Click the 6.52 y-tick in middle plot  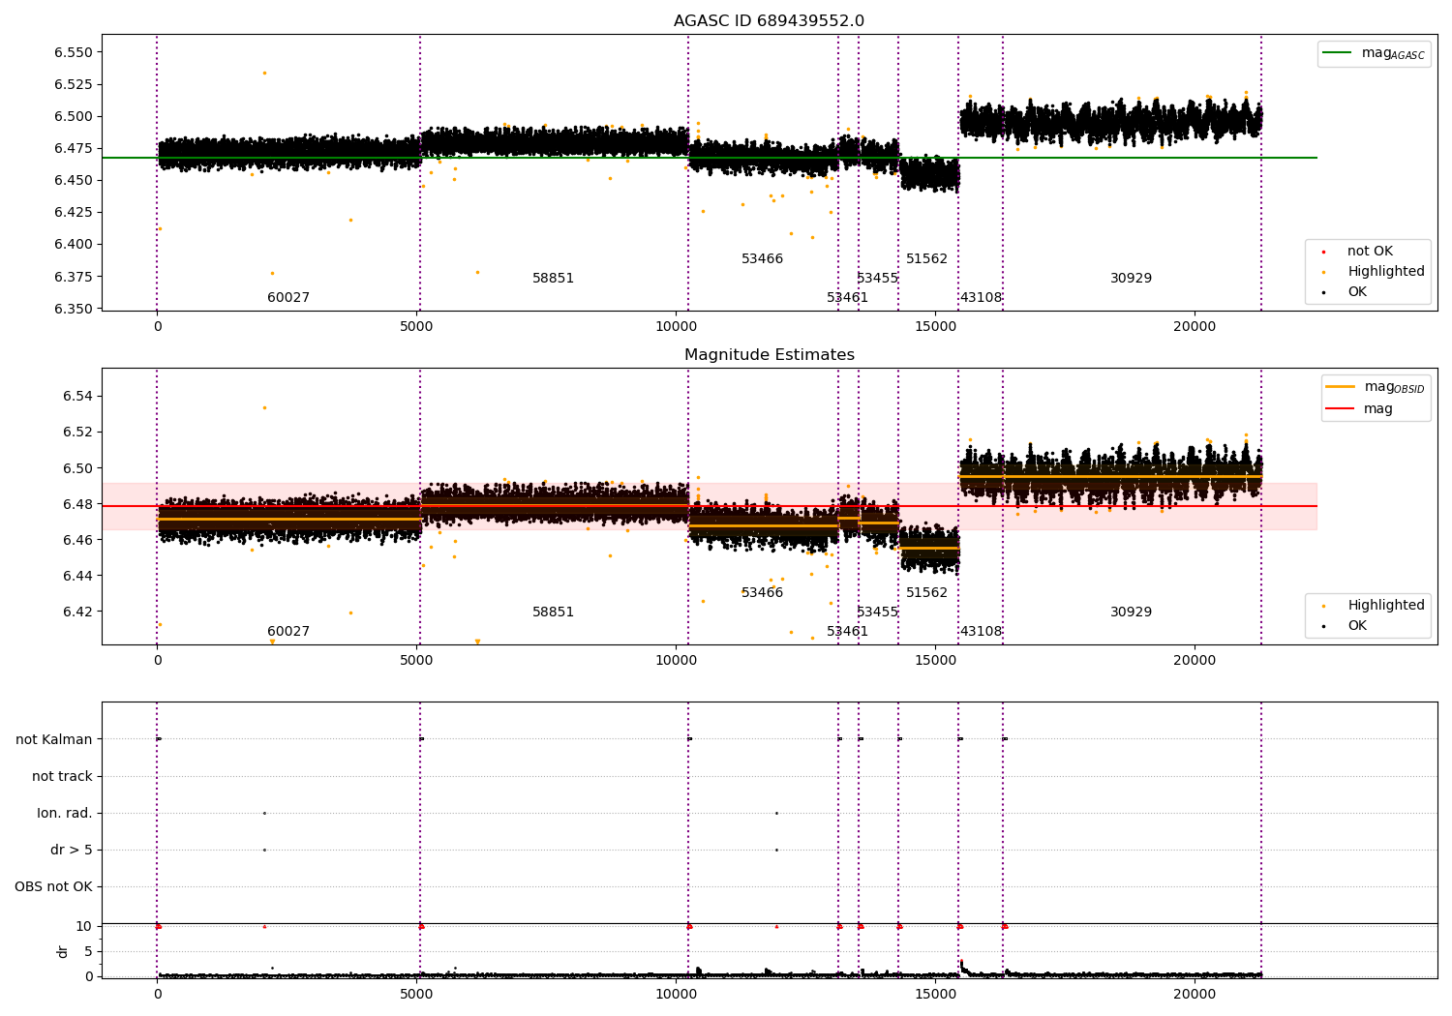[x=77, y=432]
